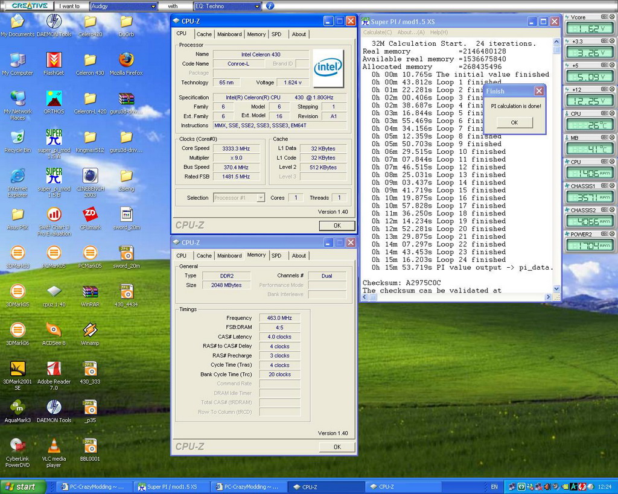Close the POWER2 fan monitor panel
Image resolution: width=618 pixels, height=494 pixels.
[612, 234]
